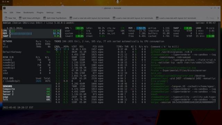Click the Composite sensor row

pos(26,89)
